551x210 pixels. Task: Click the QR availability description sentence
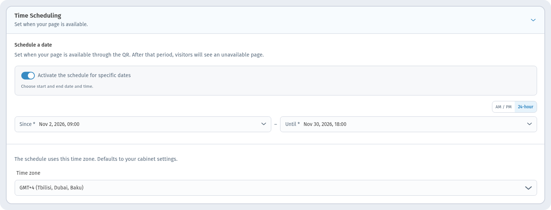pyautogui.click(x=139, y=55)
